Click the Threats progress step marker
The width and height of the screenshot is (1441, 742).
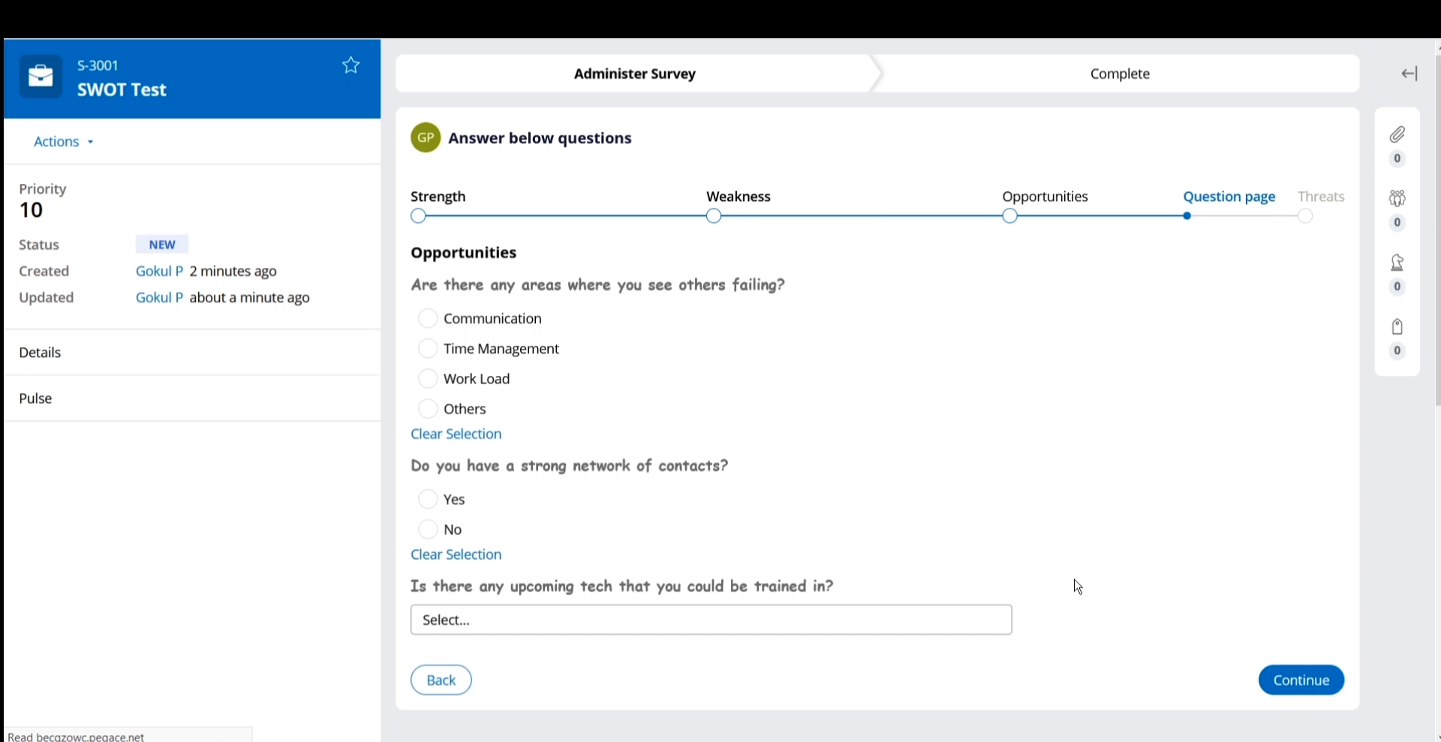pos(1306,216)
